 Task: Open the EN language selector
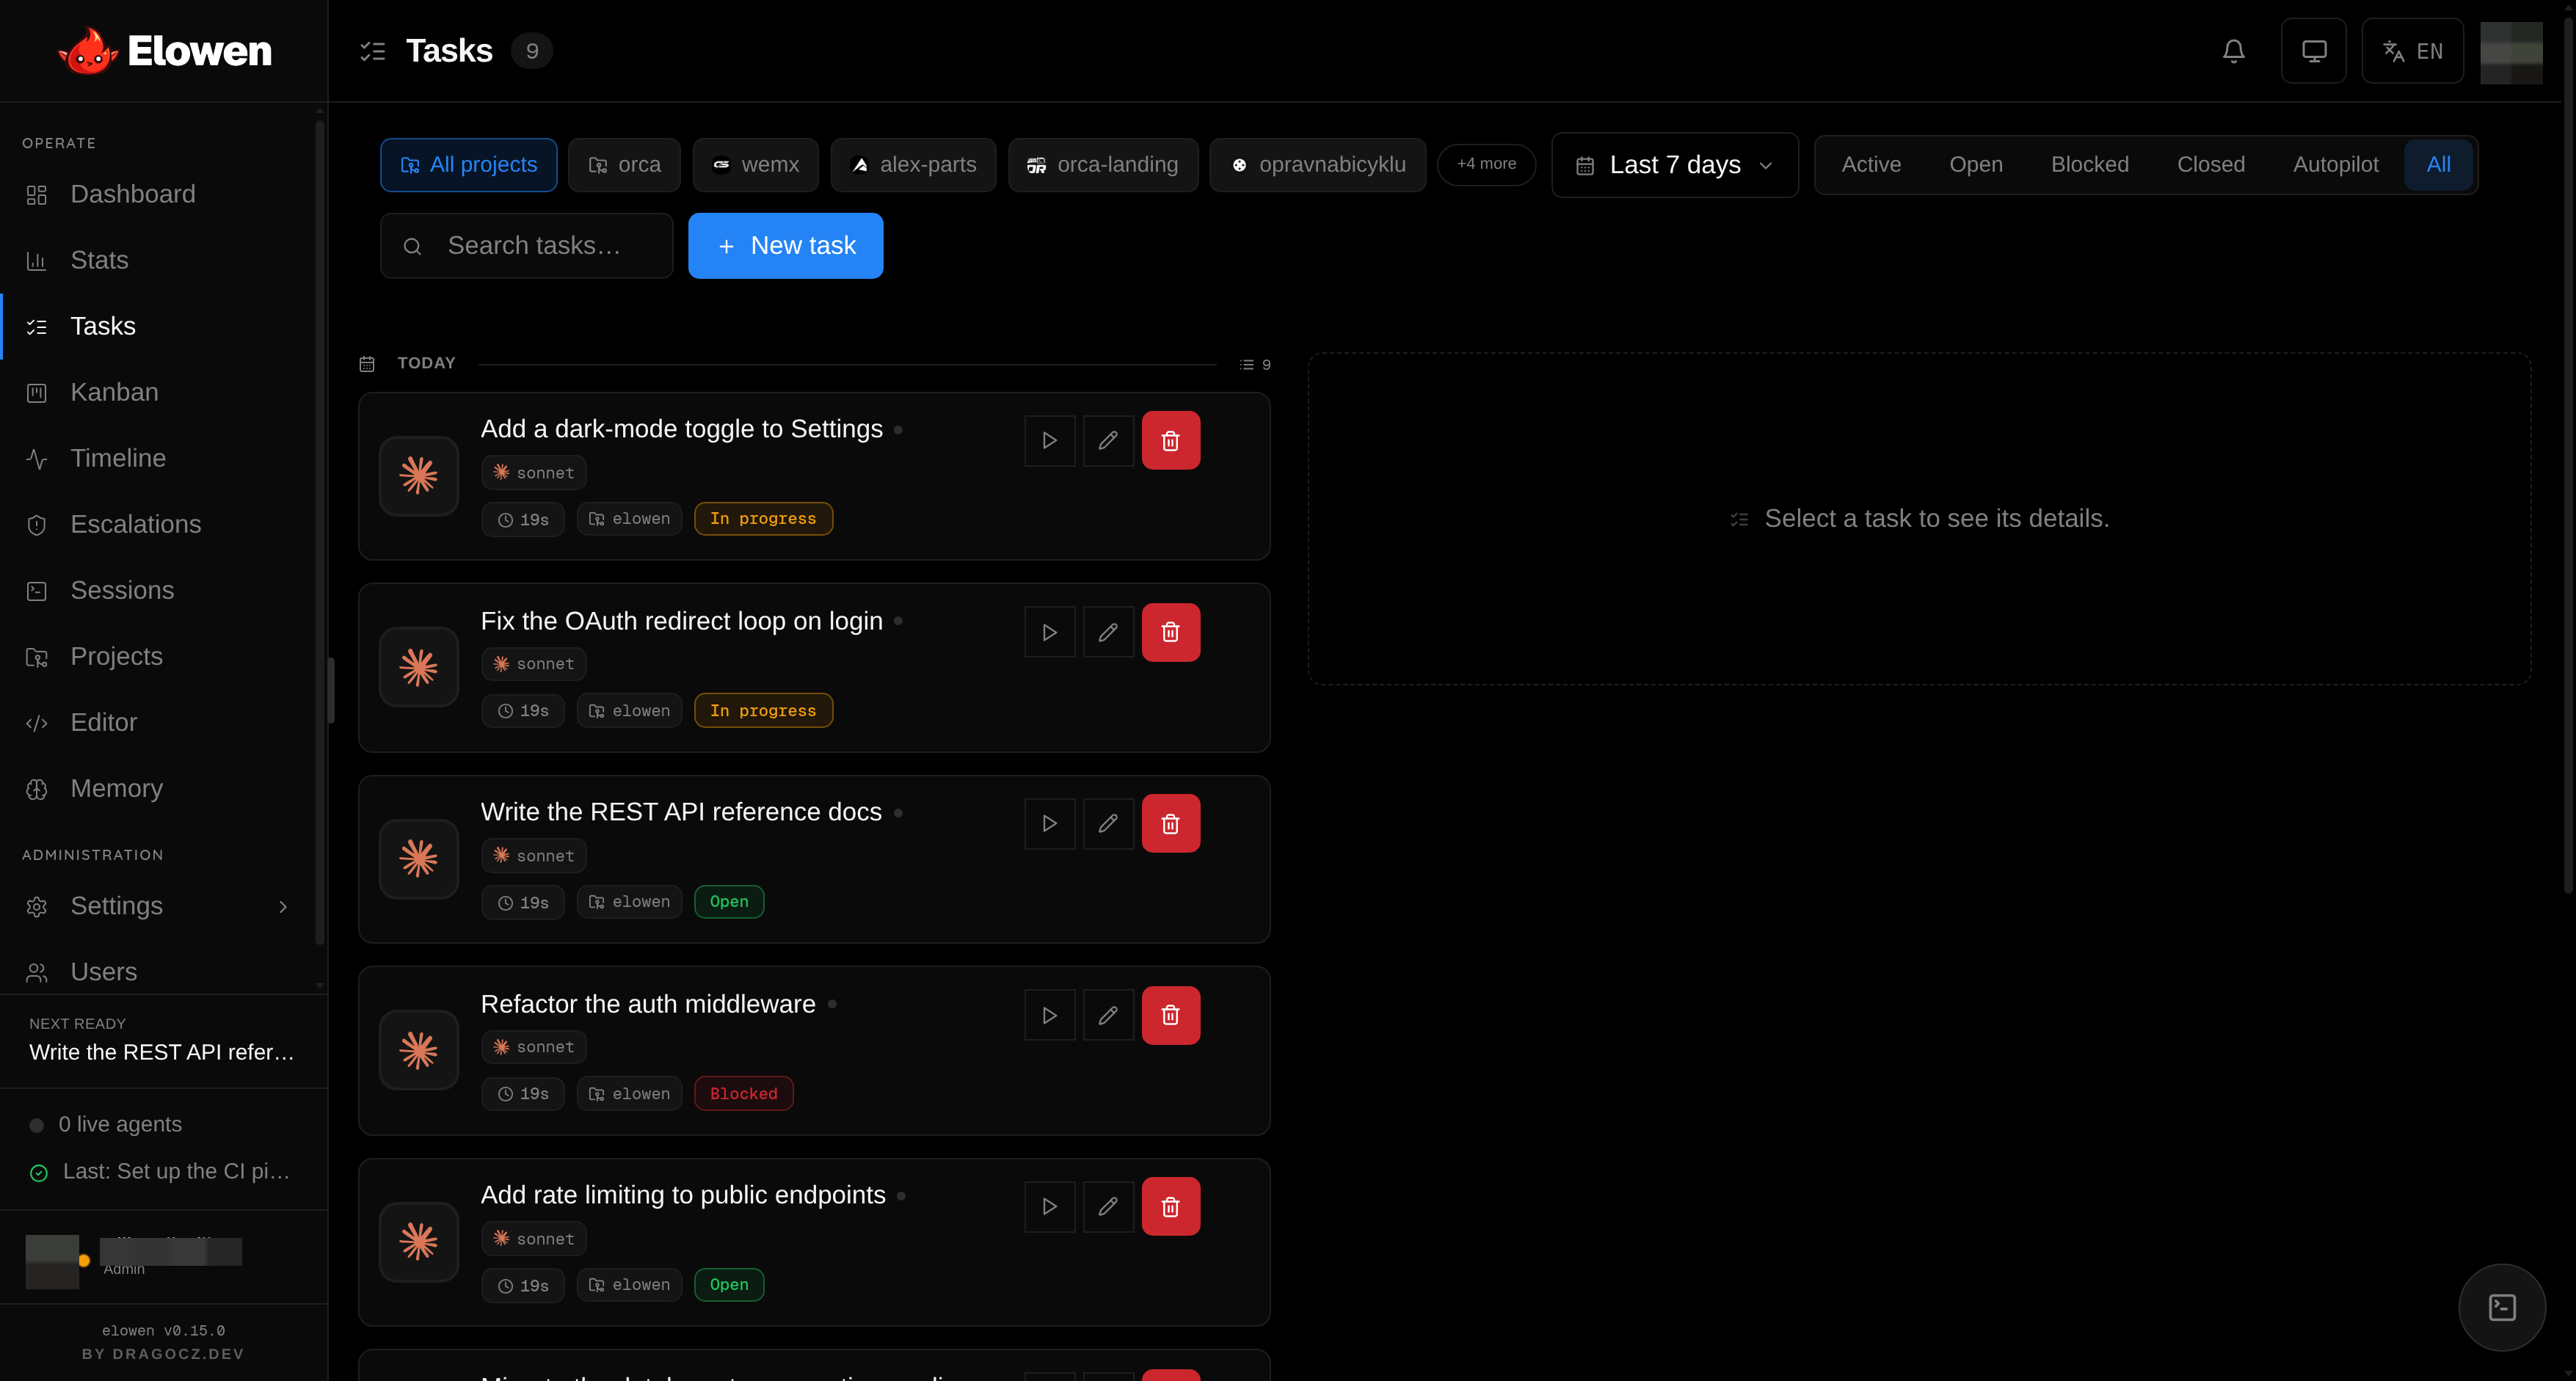click(2412, 51)
